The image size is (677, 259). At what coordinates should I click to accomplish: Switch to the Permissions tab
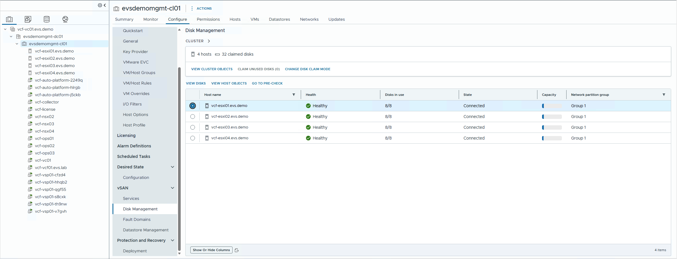(x=208, y=19)
